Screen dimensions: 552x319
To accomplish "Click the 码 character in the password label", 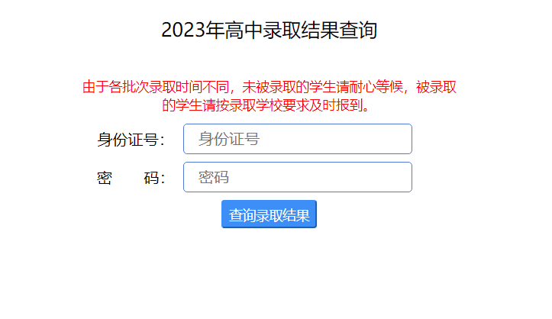I will 150,178.
